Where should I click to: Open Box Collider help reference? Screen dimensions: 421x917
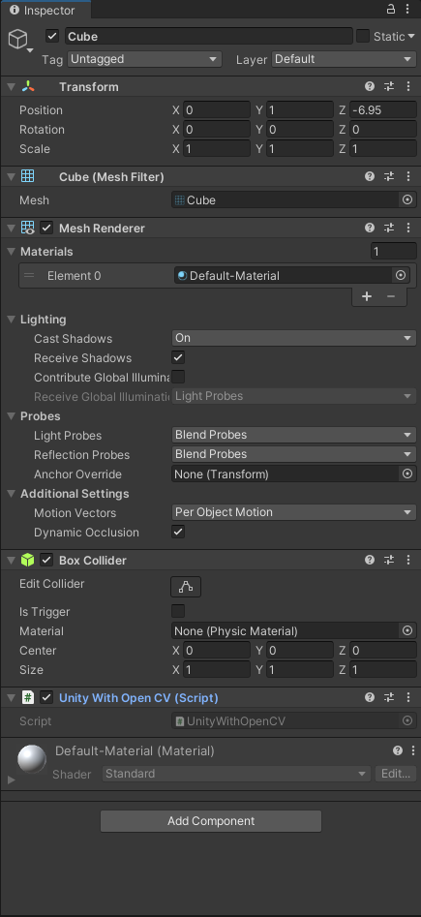pos(370,561)
